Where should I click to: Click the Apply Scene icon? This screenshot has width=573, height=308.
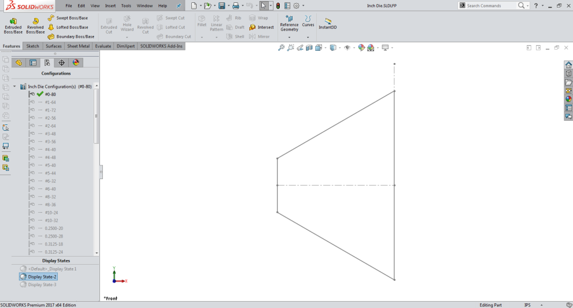(x=371, y=48)
